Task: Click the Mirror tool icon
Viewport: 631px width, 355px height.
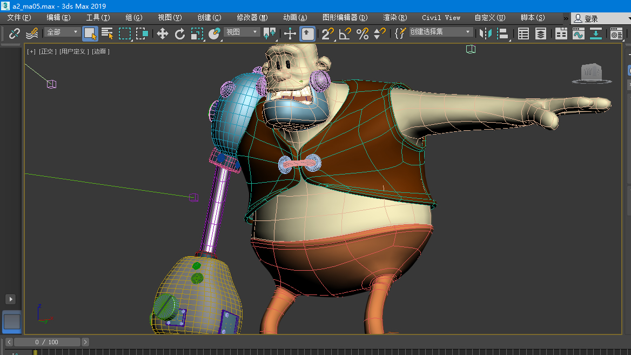Action: pos(486,34)
